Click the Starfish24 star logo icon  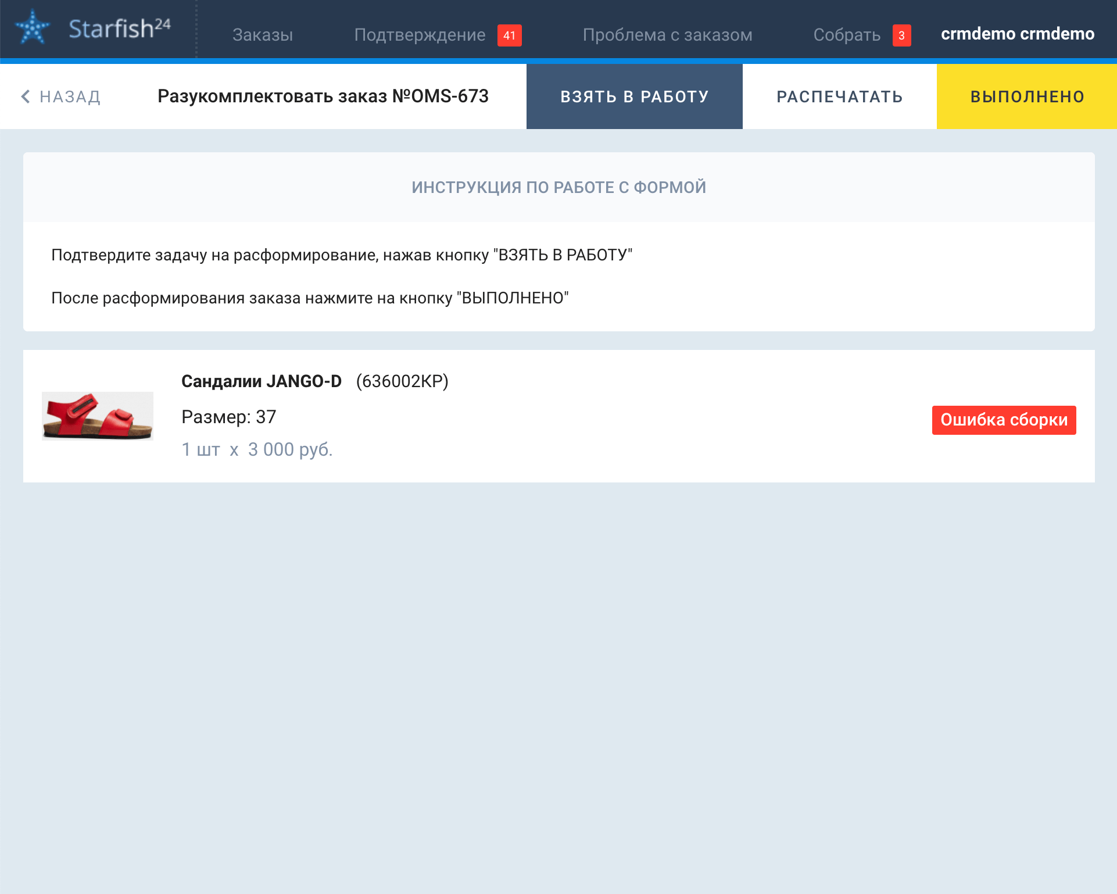click(33, 27)
